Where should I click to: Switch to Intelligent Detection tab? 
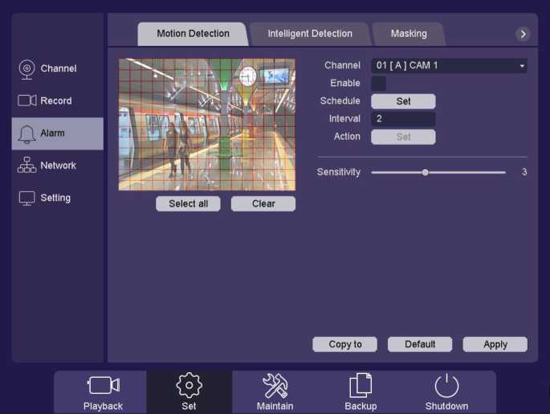(310, 34)
